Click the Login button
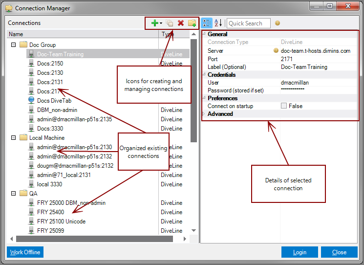 [x=300, y=252]
